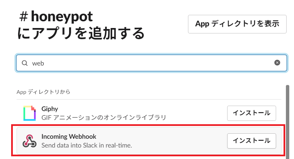Click empty space in the Giphy result row
The height and width of the screenshot is (159, 294).
click(196, 113)
